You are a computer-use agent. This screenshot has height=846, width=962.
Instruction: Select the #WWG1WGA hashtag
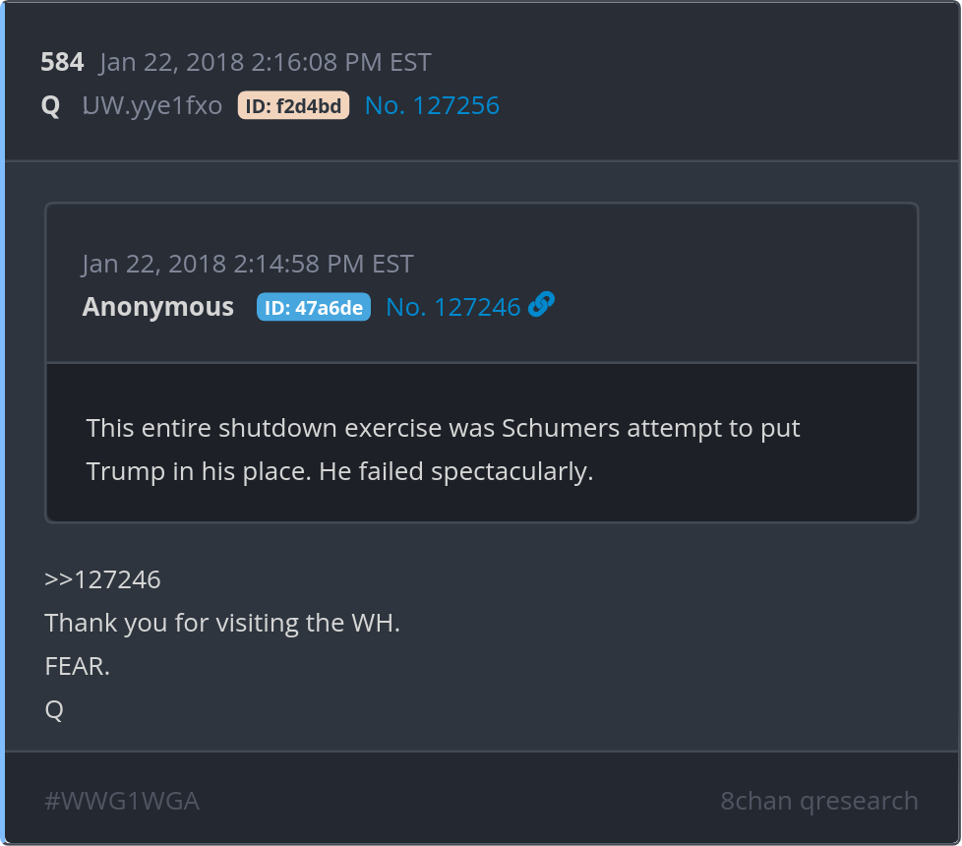click(x=122, y=801)
